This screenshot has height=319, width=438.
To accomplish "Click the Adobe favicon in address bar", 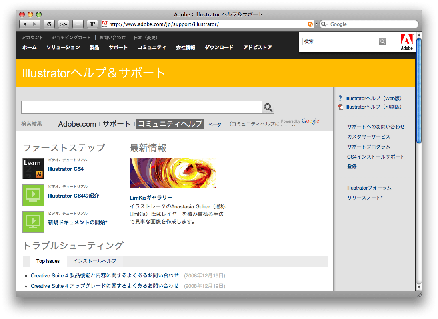I will coord(104,24).
